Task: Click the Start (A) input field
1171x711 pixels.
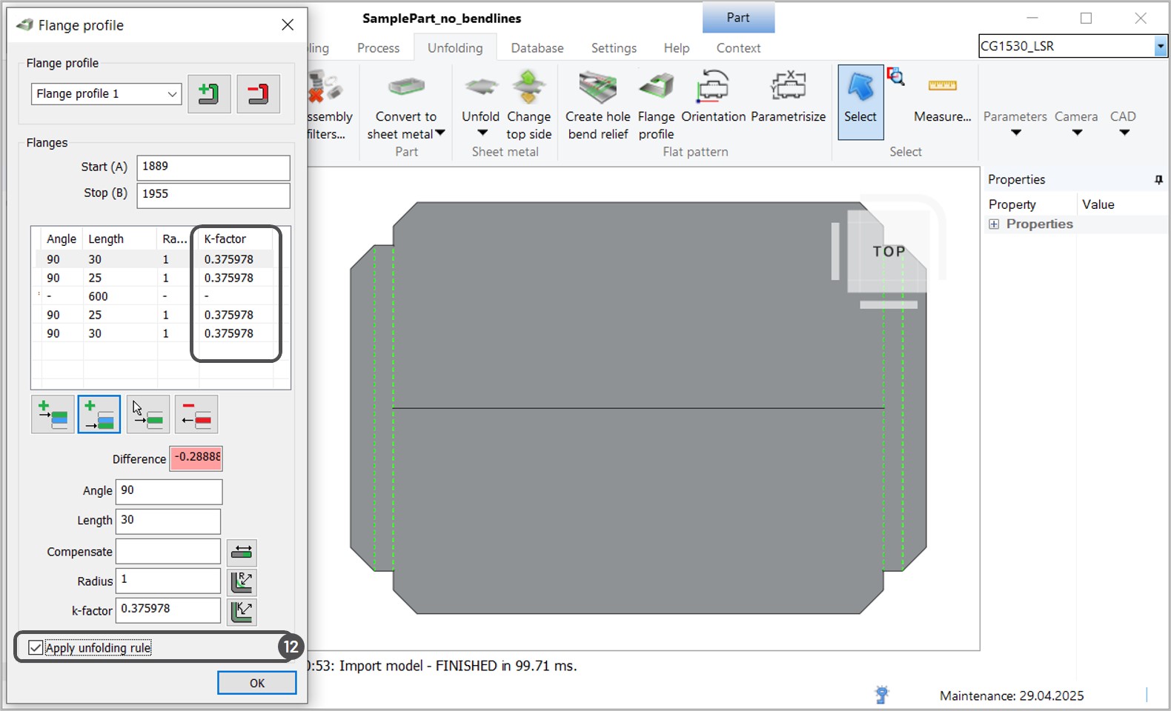Action: coord(213,167)
